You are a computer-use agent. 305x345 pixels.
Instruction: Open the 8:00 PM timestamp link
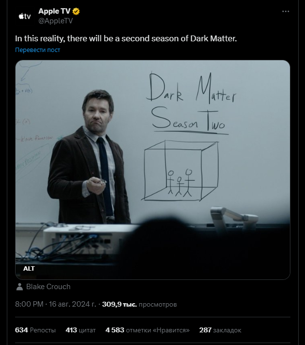(29, 304)
